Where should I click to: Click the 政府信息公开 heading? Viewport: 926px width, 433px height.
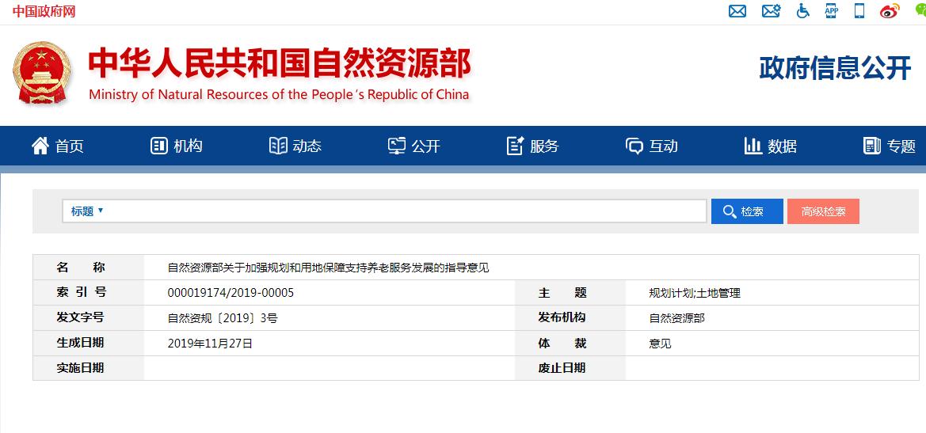point(835,68)
